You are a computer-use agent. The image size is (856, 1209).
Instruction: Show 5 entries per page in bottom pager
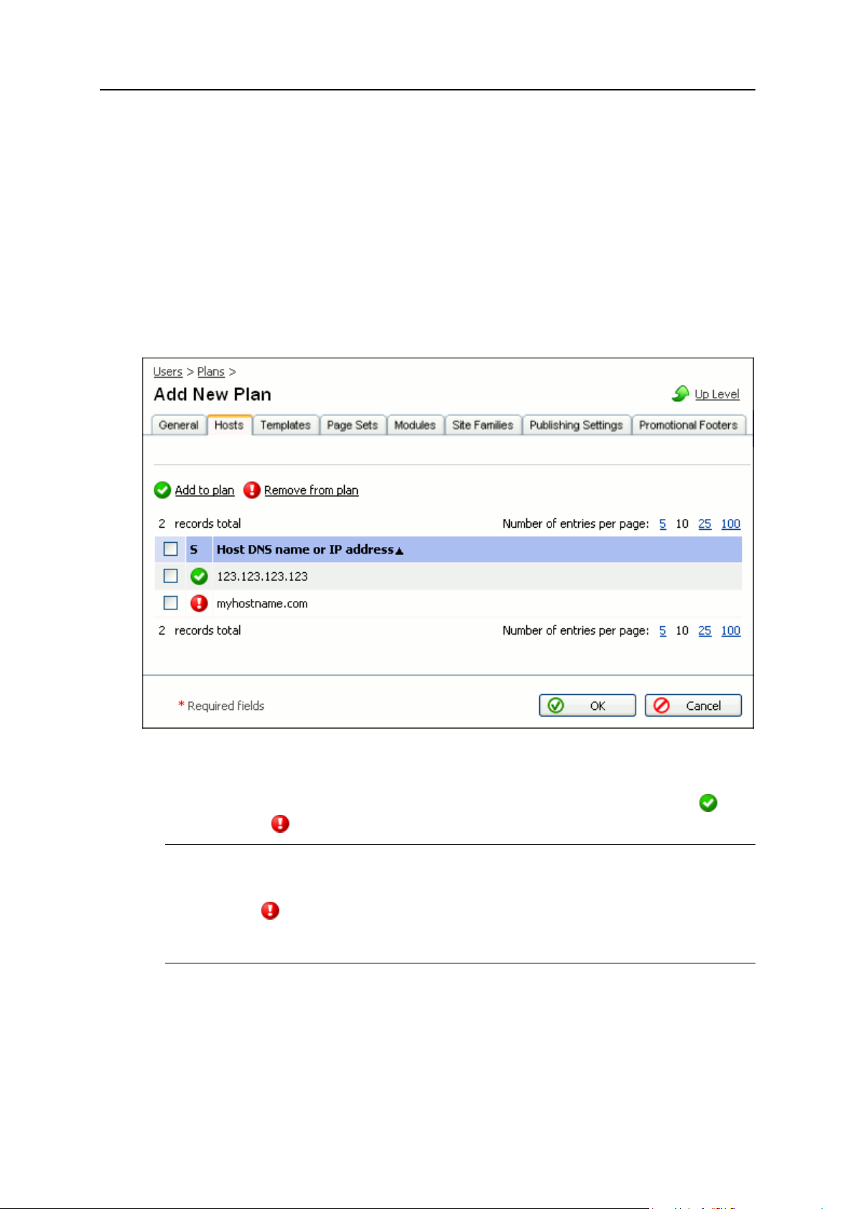tap(663, 631)
